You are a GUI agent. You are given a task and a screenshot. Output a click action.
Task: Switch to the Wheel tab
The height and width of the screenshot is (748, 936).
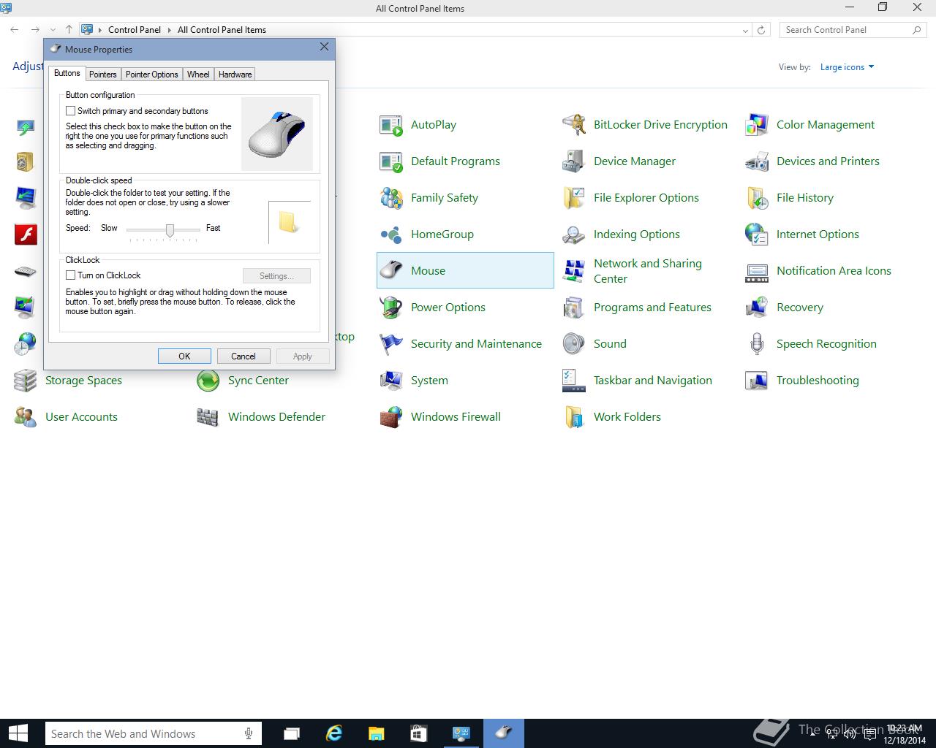coord(198,75)
